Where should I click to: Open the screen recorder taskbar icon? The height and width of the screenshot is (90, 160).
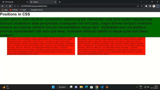(x=107, y=87)
